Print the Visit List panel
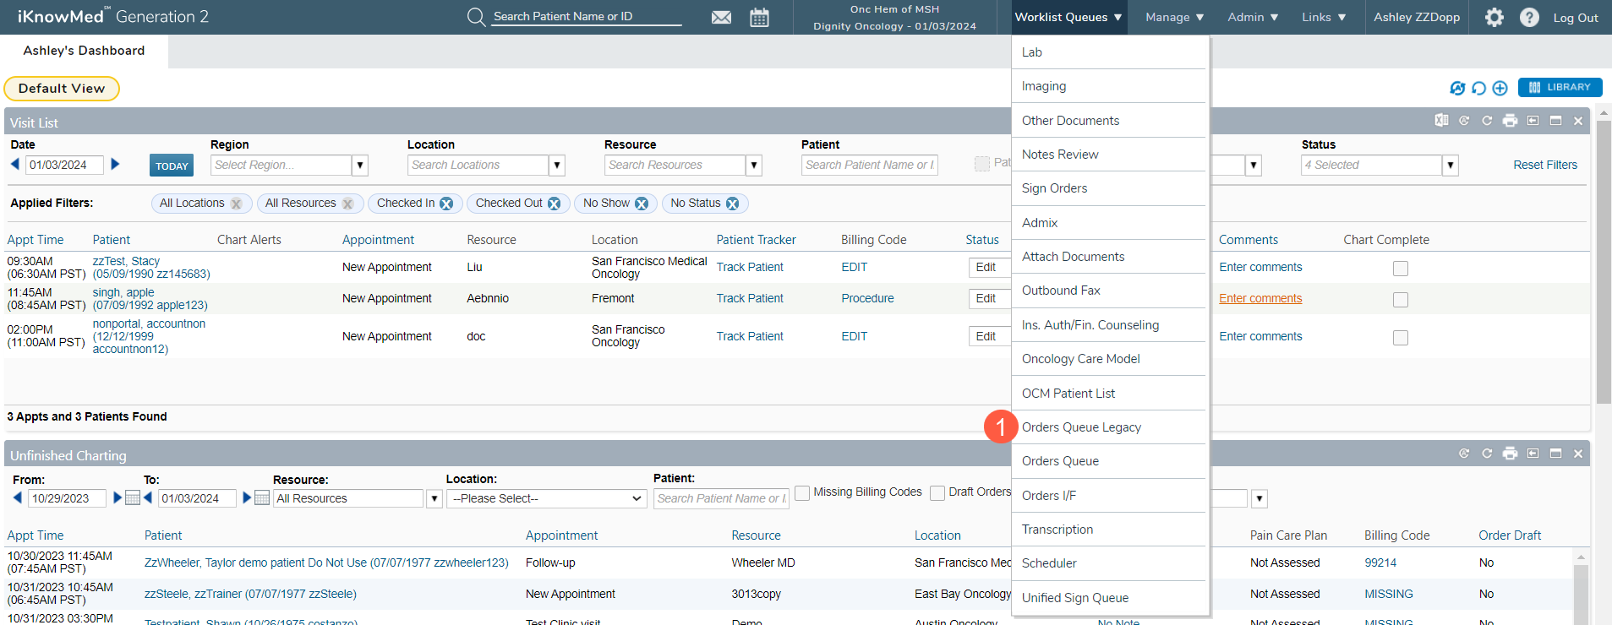This screenshot has width=1612, height=625. pos(1510,121)
